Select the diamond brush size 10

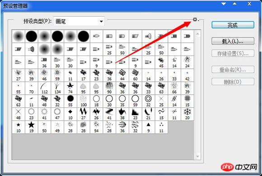click(x=70, y=114)
